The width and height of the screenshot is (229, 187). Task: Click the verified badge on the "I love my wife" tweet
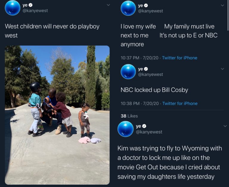pyautogui.click(x=146, y=5)
